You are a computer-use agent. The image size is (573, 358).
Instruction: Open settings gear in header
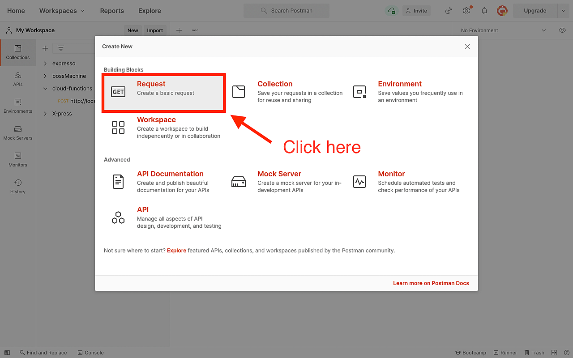[466, 11]
